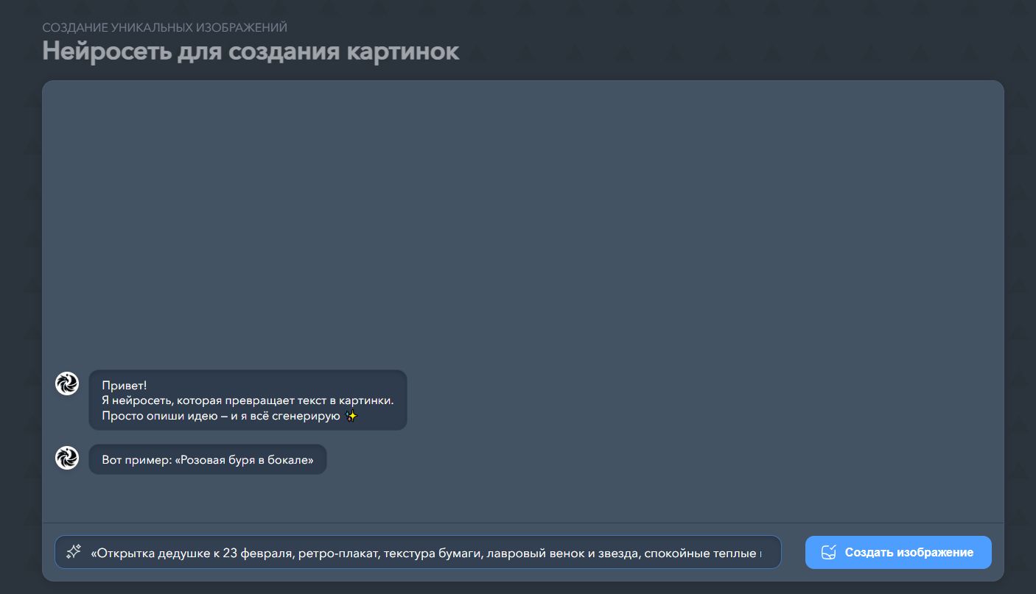Click the heading "Нейросеть для создания картинок"
The width and height of the screenshot is (1036, 594).
pyautogui.click(x=251, y=51)
